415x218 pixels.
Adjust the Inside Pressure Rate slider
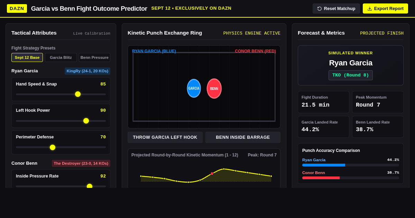(61, 186)
